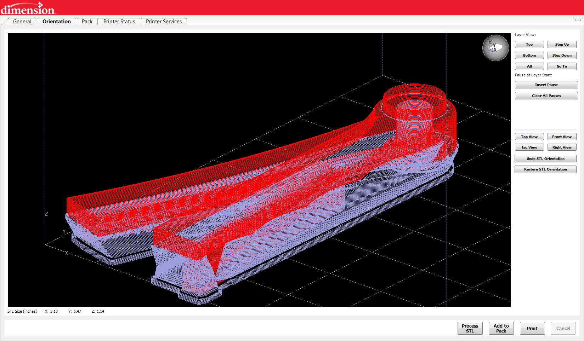Viewport: 584px width, 341px height.
Task: Click the 3D model preview viewport
Action: pos(259,170)
